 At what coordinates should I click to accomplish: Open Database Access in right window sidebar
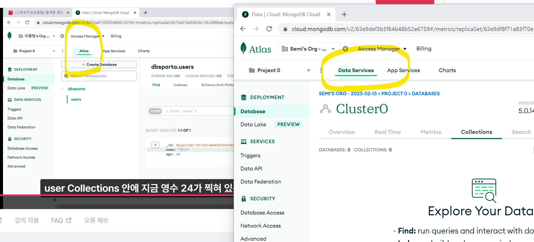(262, 213)
